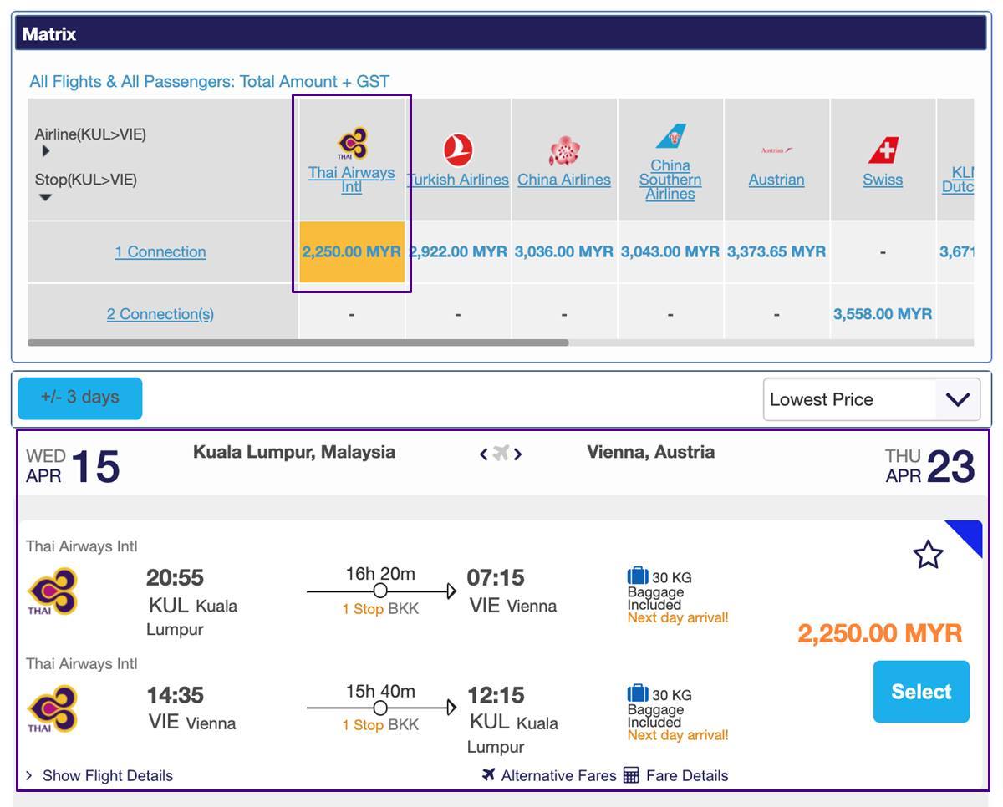The height and width of the screenshot is (807, 1003).
Task: Click the +/- 3 days button
Action: point(80,398)
